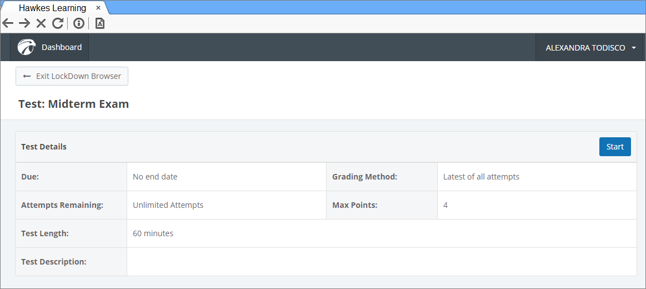Open the circled info icon
The height and width of the screenshot is (289, 646).
[79, 23]
